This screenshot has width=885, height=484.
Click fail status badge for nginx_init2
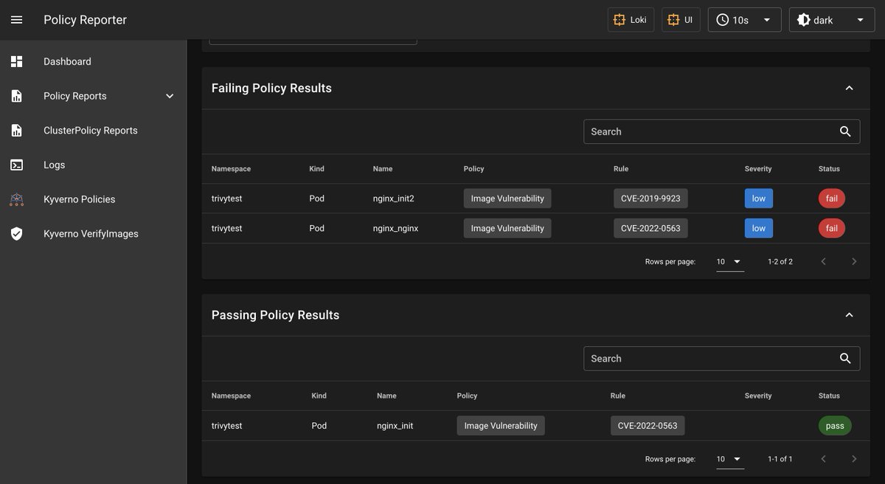click(832, 198)
